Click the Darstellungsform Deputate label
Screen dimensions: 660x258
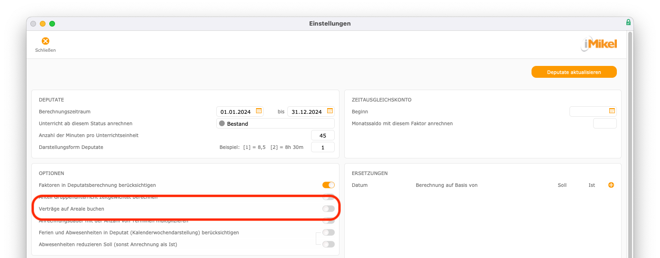(x=71, y=147)
